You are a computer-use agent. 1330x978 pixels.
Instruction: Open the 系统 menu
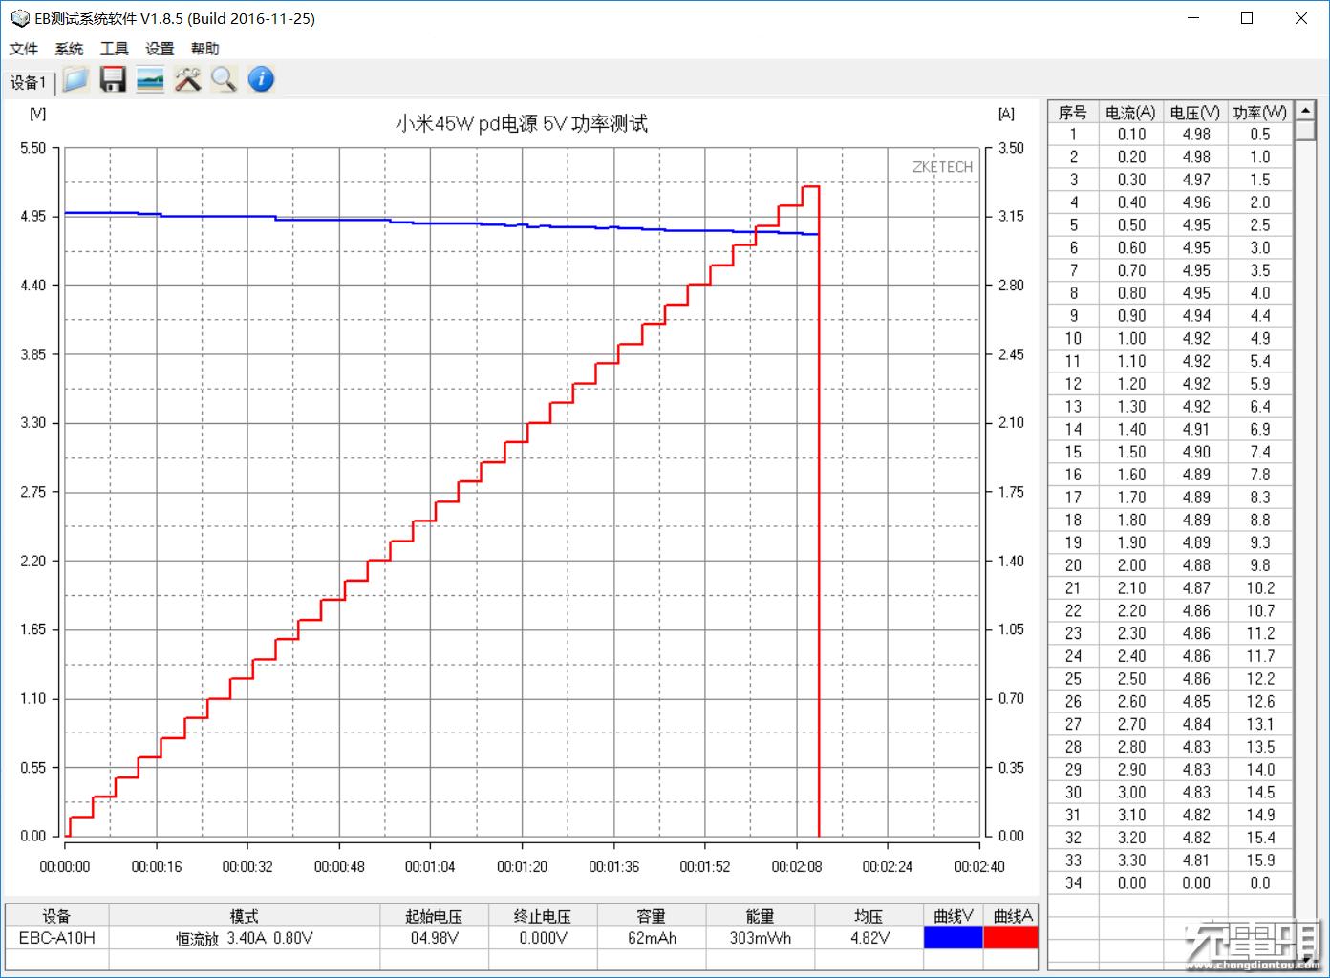point(69,49)
